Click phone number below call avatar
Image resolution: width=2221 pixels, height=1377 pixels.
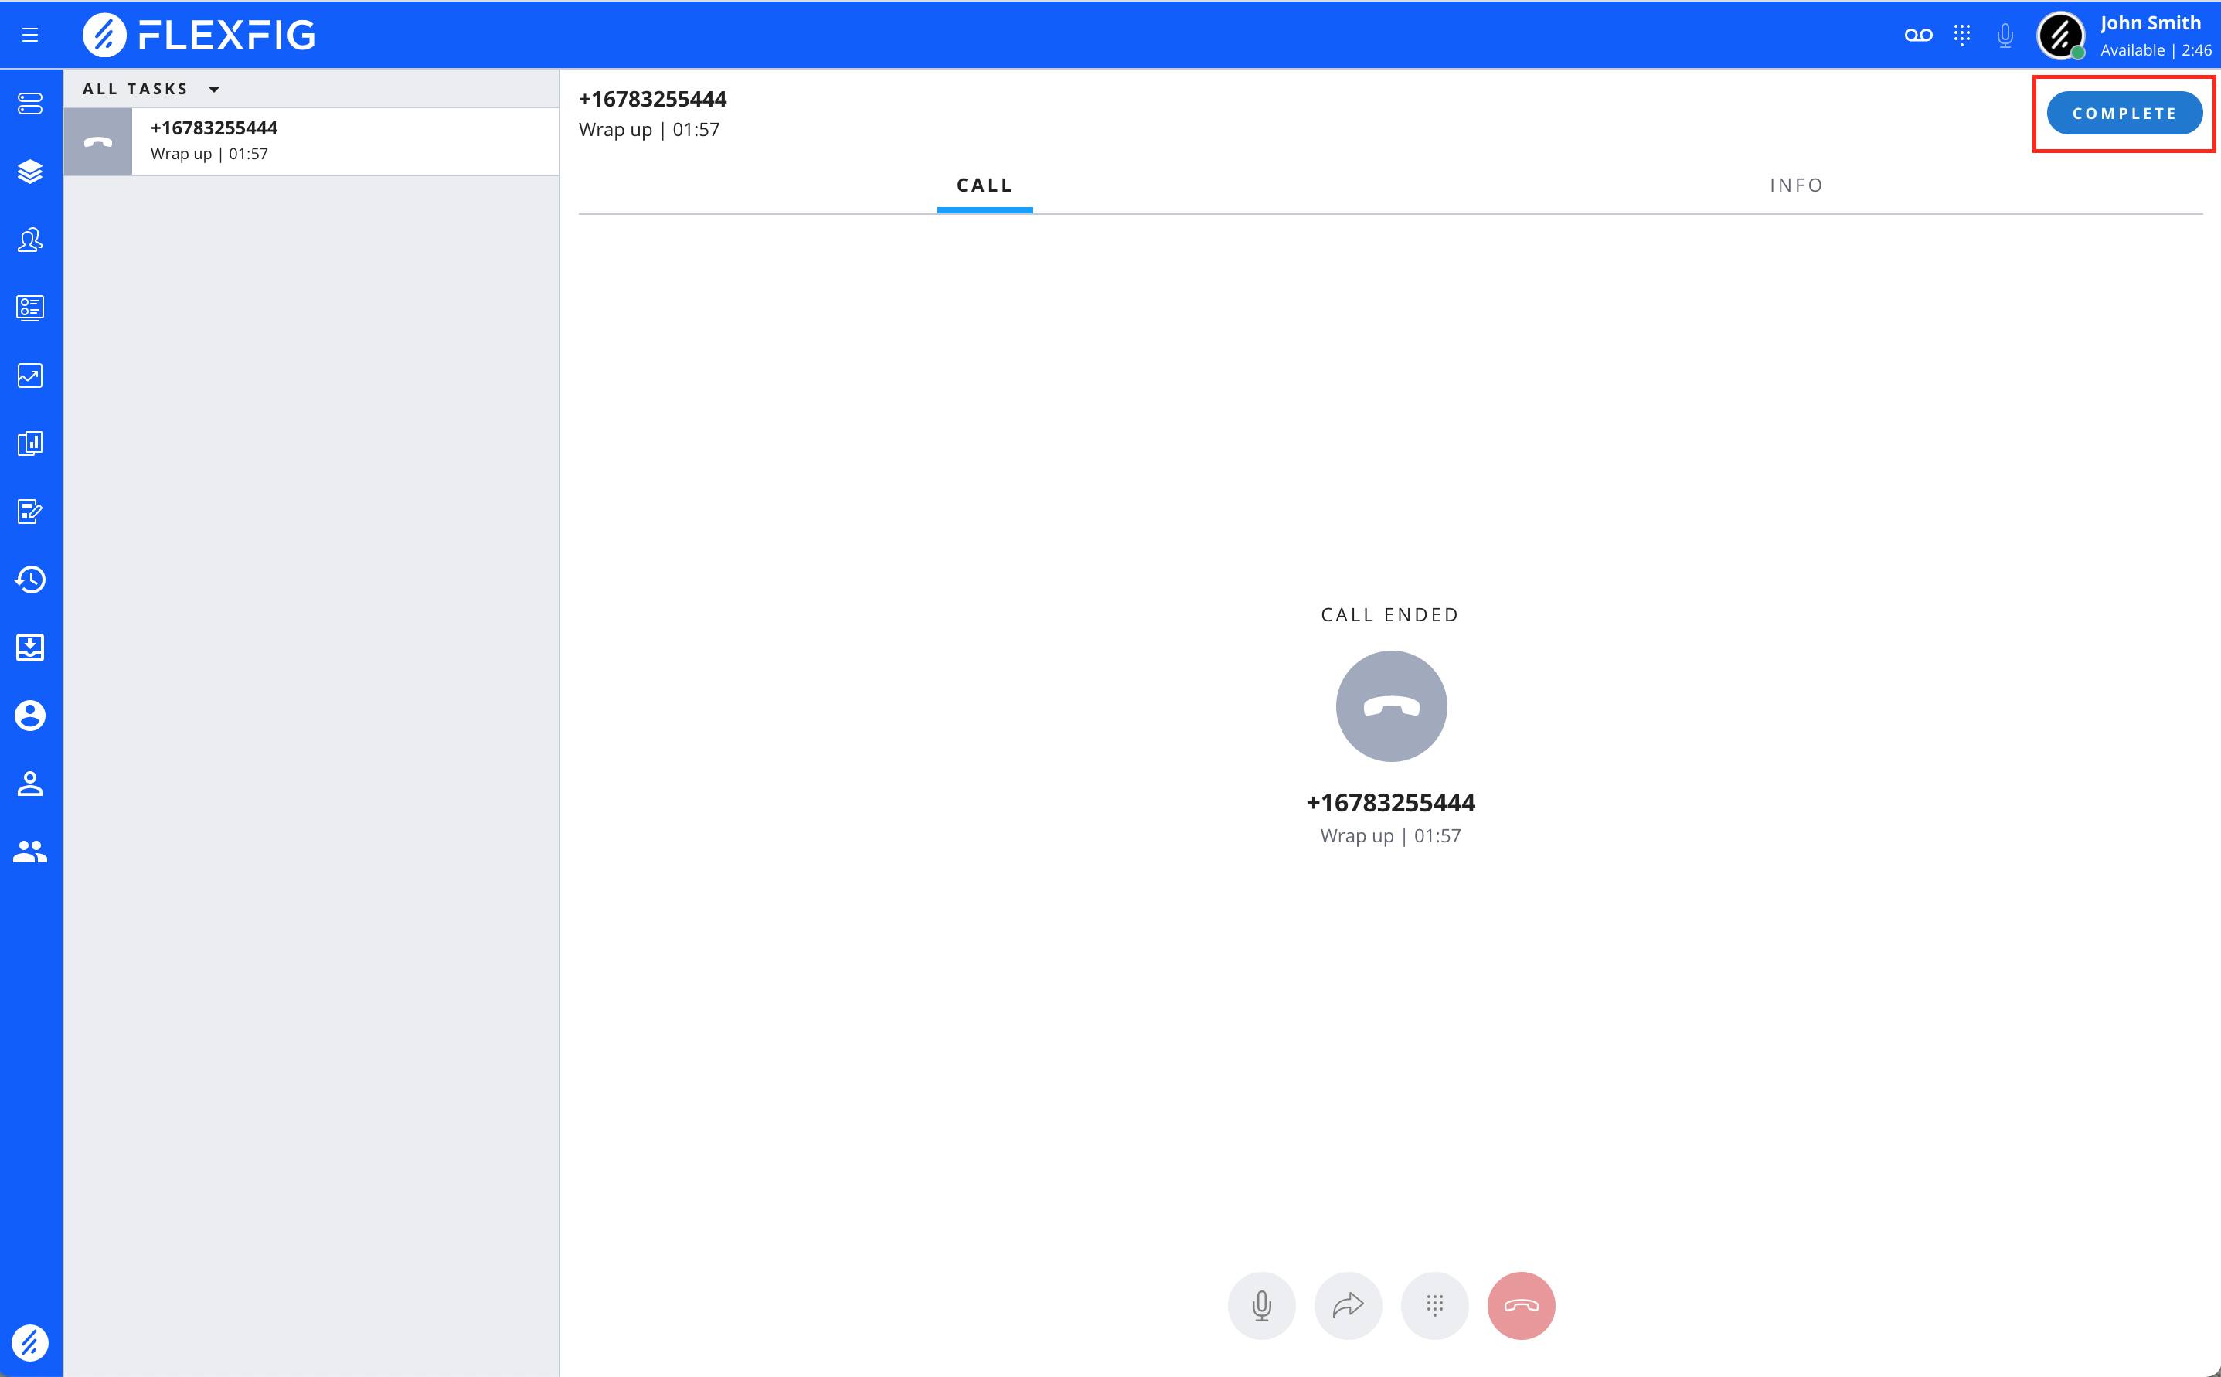1390,802
